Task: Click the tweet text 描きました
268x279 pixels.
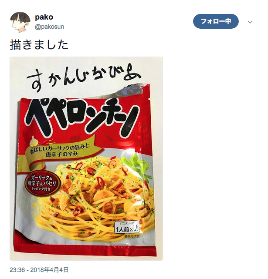Action: coord(39,45)
